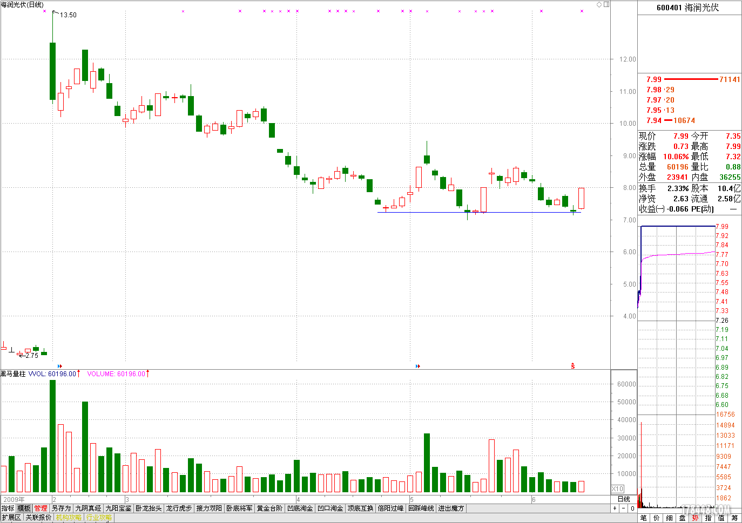The height and width of the screenshot is (523, 742).
Task: Open the 日线 period selector
Action: tap(624, 499)
